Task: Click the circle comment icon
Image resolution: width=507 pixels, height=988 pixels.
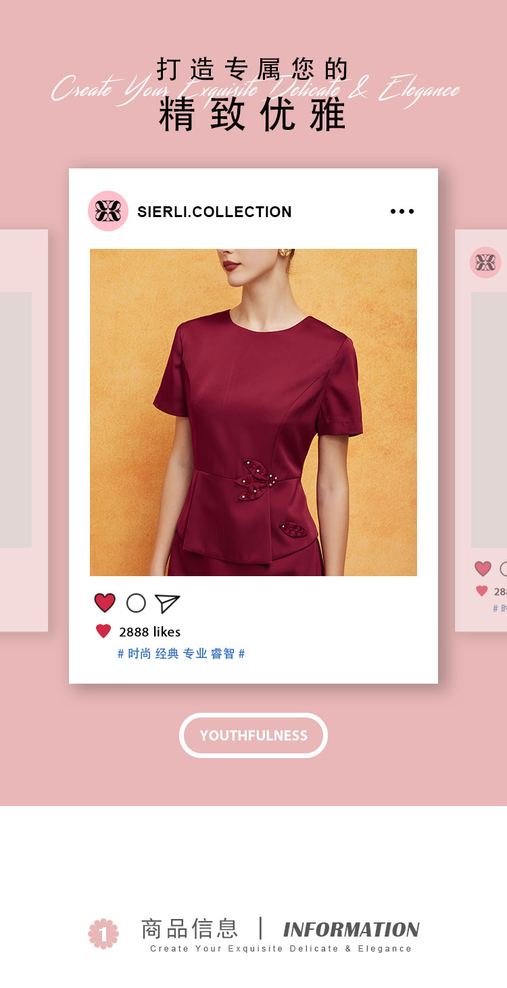Action: (x=136, y=603)
